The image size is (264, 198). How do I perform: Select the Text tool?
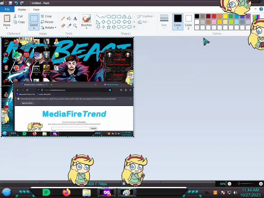(x=75, y=18)
